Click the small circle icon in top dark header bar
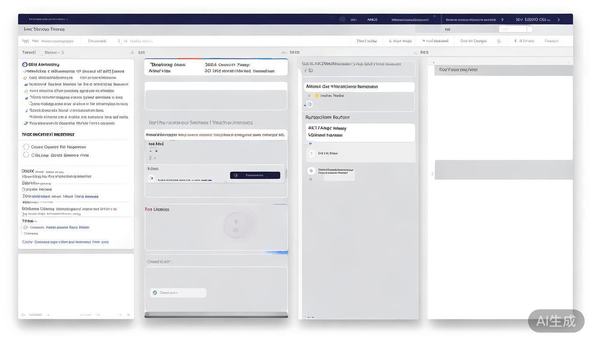 pos(342,19)
